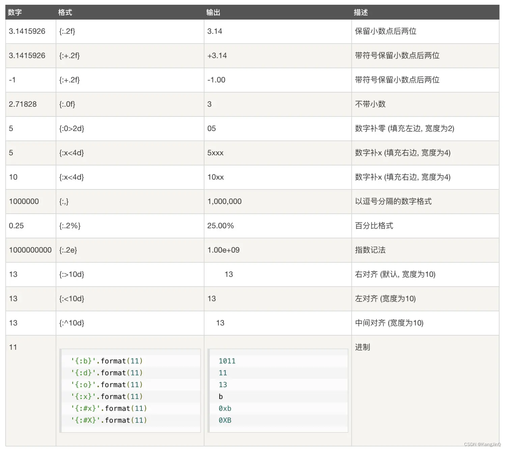
Task: Select uppercase hex output 0XB
Action: click(x=225, y=420)
